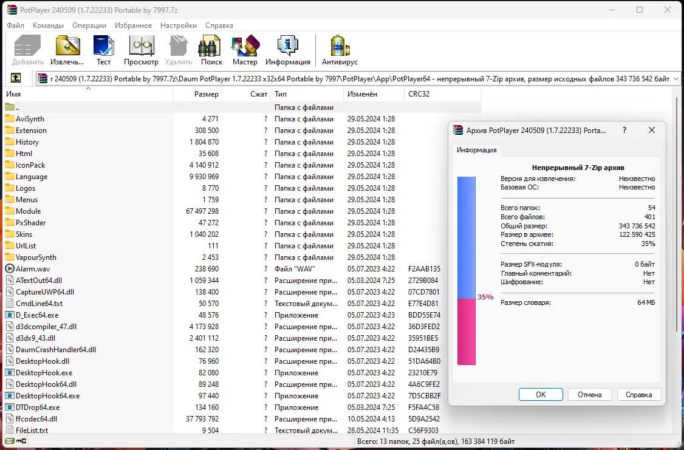Click the Справка button in dialog
Image resolution: width=684 pixels, height=450 pixels.
click(638, 395)
